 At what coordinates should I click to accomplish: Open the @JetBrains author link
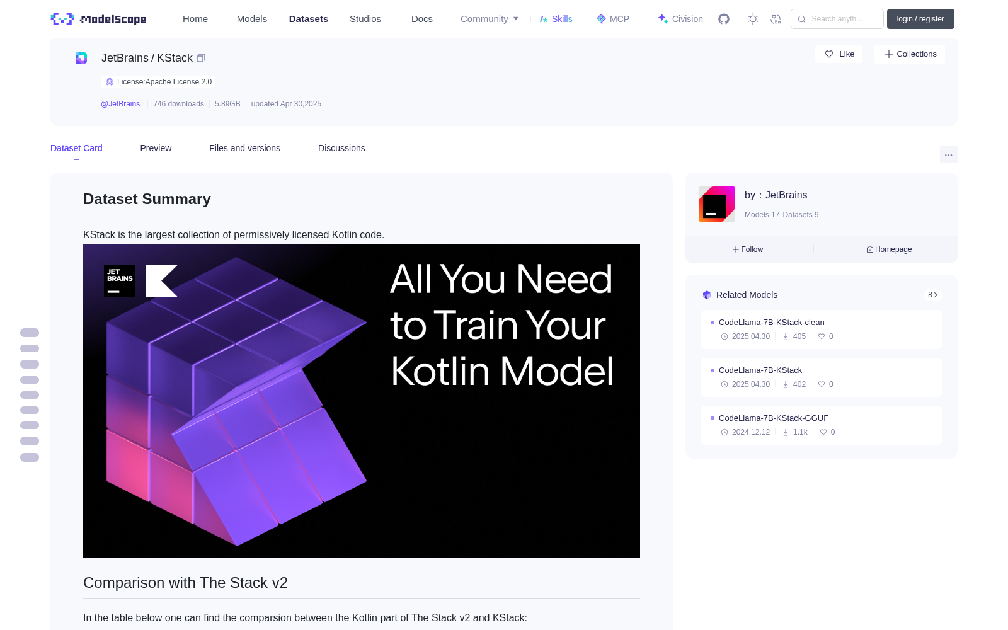(120, 104)
